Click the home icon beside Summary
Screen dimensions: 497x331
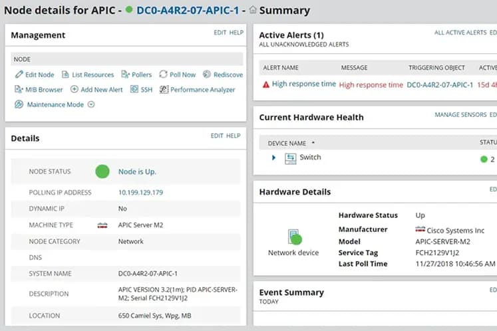(x=253, y=10)
